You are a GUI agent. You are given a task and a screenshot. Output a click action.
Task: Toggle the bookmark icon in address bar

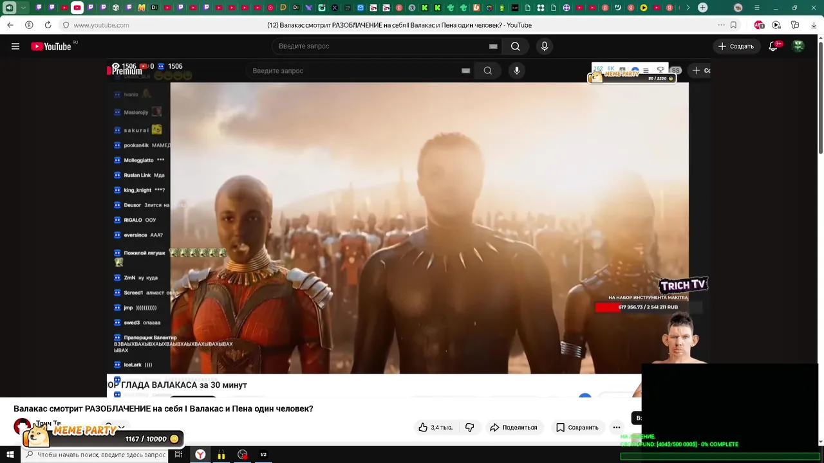click(x=733, y=25)
